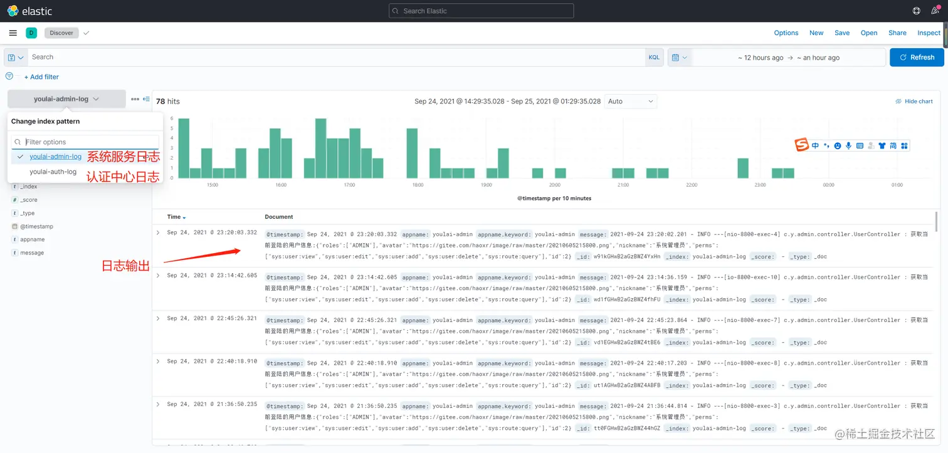
Task: Click the green D space avatar
Action: tap(31, 33)
